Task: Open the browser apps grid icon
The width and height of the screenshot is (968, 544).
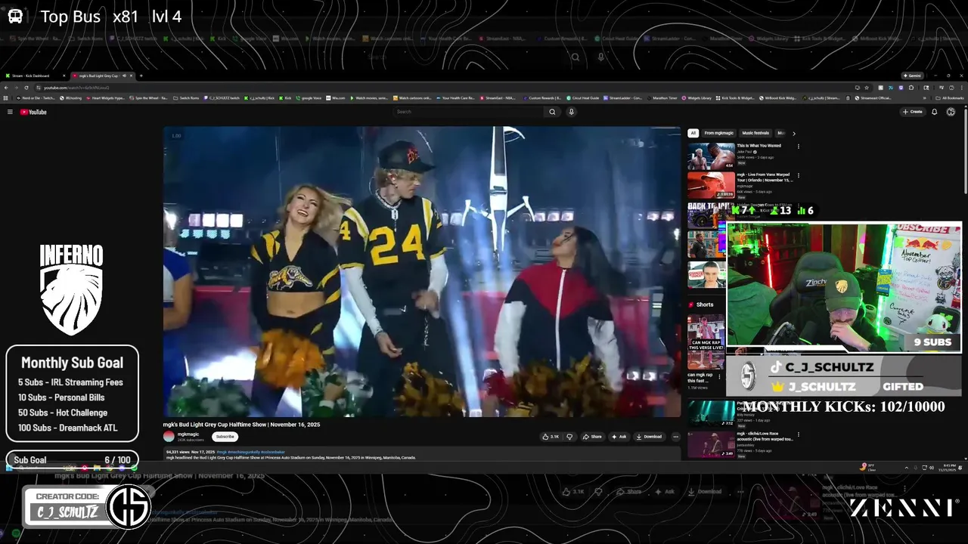Action: click(x=6, y=98)
